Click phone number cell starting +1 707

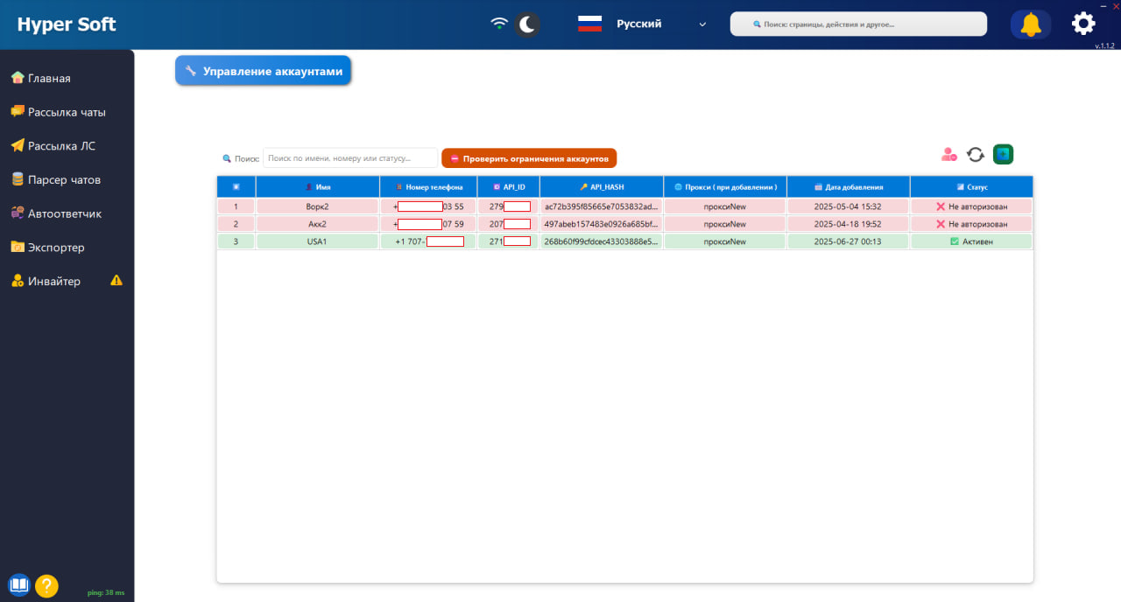428,241
